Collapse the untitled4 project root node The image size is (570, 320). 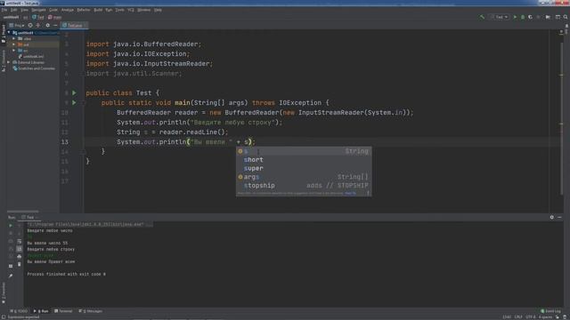pos(9,33)
